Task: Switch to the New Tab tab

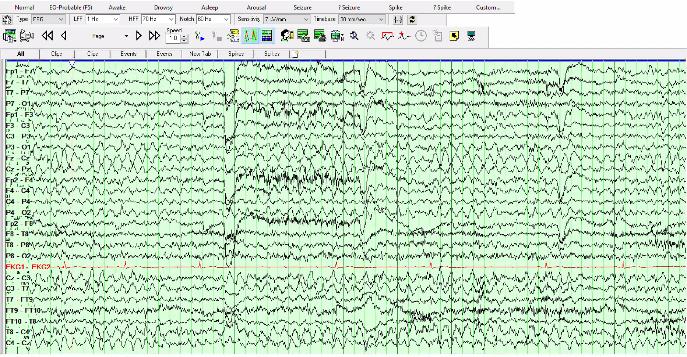Action: pos(200,54)
